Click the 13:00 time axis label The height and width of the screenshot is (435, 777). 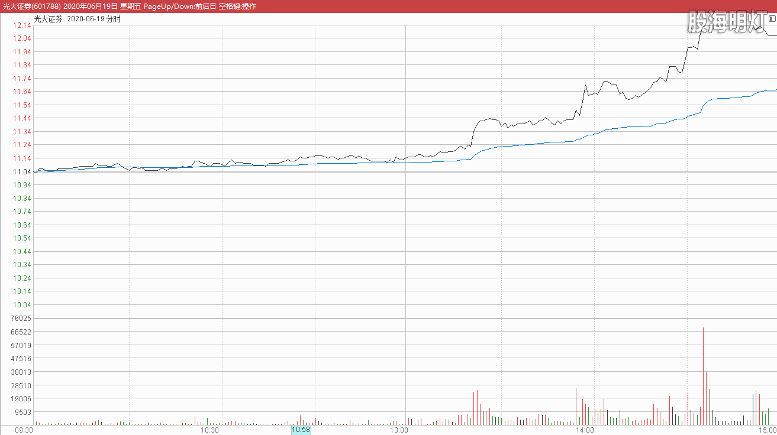[x=399, y=430]
